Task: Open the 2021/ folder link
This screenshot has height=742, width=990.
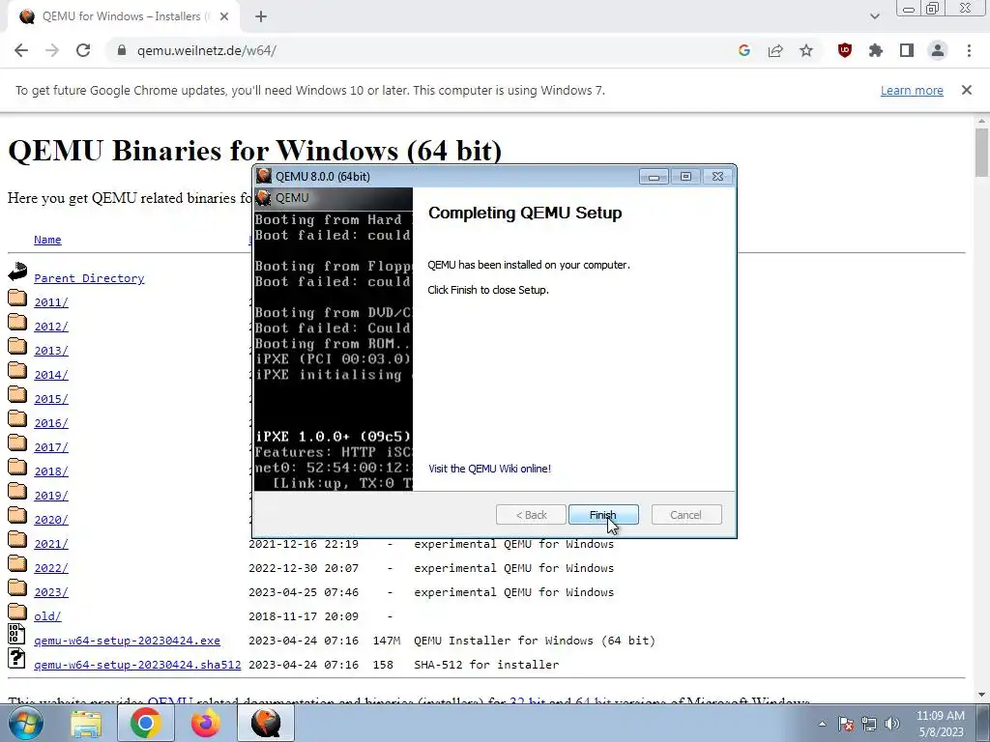Action: click(51, 544)
